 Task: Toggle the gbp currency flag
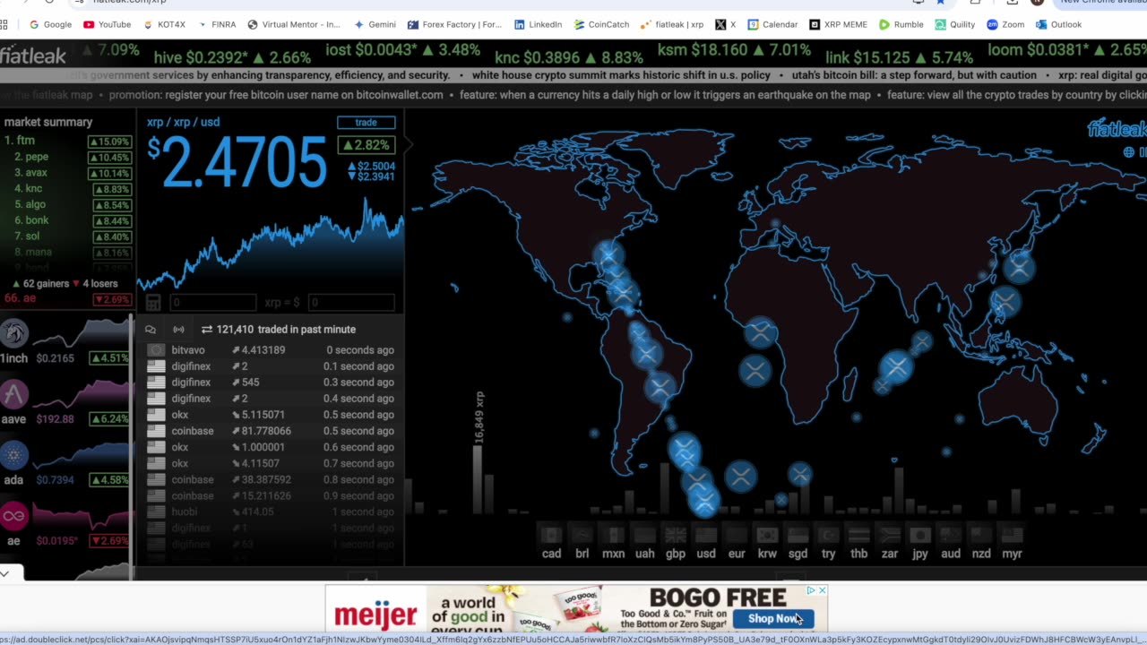[x=675, y=535]
